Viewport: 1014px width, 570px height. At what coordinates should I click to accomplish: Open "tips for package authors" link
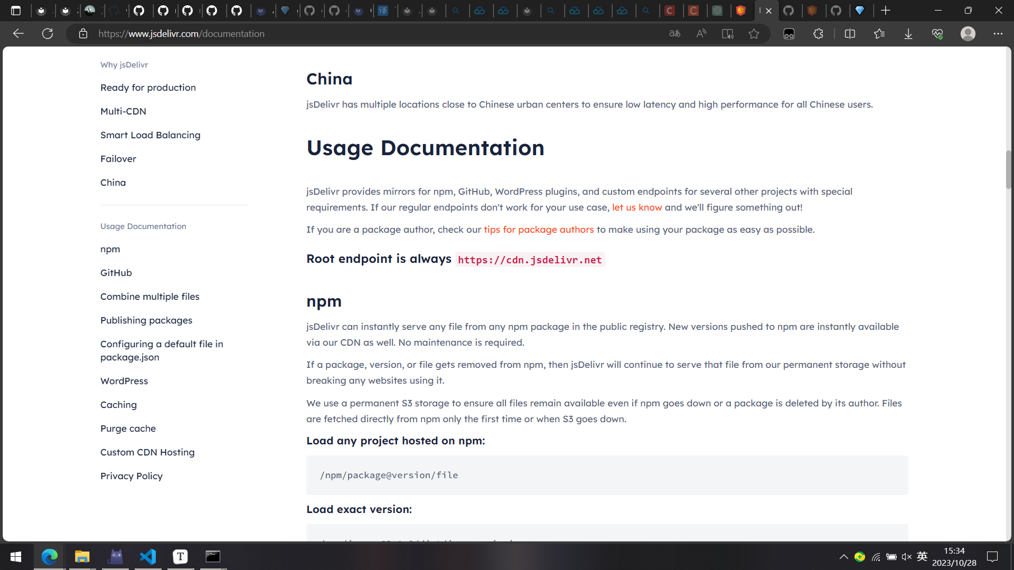[538, 230]
